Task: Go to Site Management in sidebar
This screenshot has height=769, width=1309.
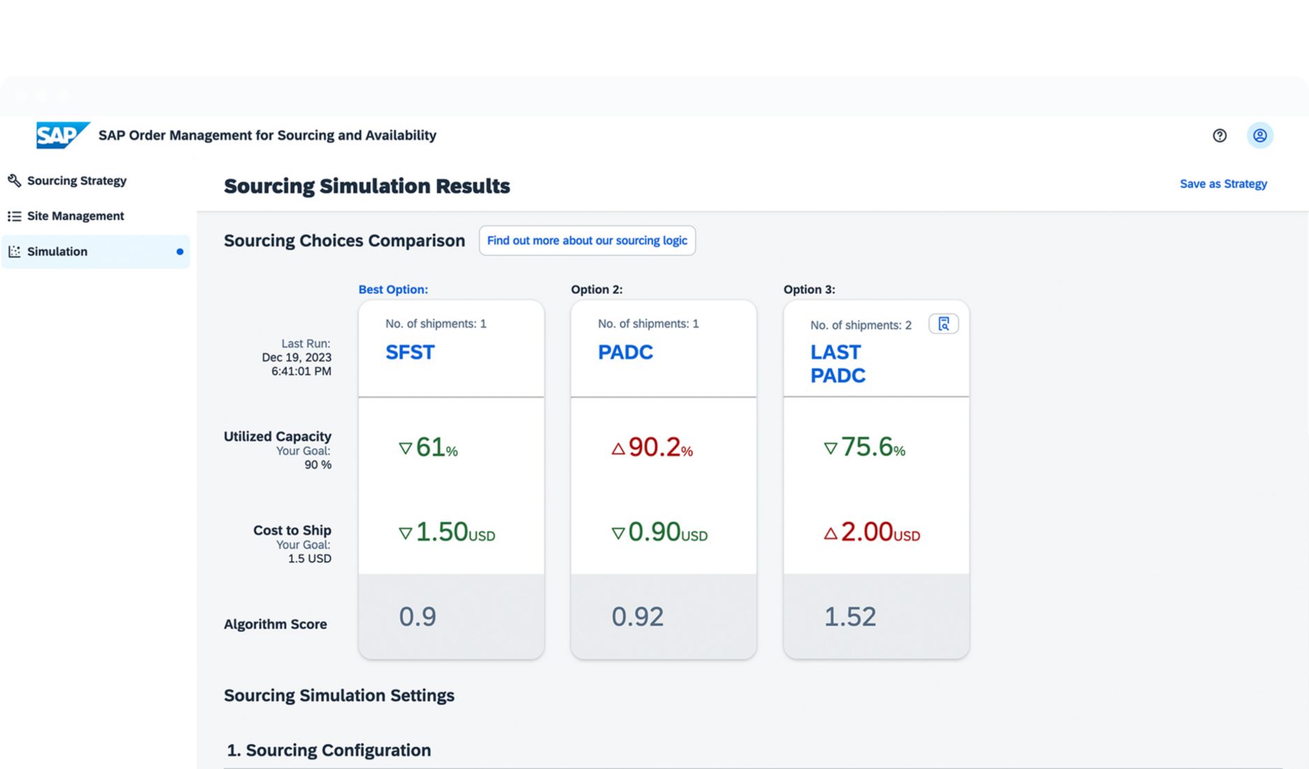Action: coord(76,217)
